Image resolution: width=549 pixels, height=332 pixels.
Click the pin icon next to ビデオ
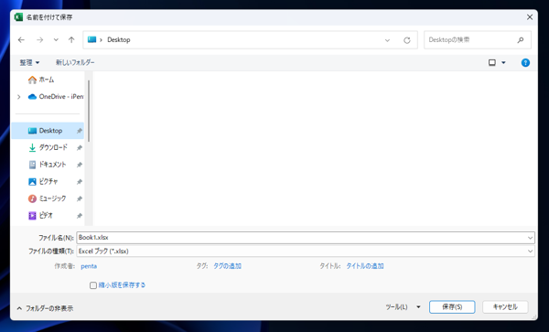[80, 216]
